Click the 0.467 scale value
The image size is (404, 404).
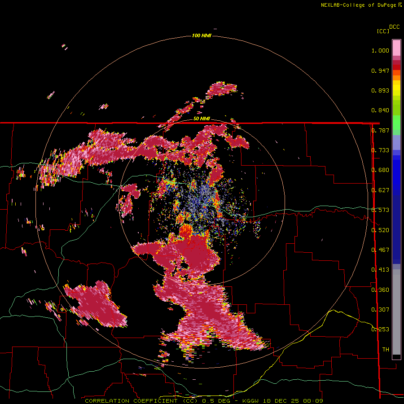coord(380,250)
